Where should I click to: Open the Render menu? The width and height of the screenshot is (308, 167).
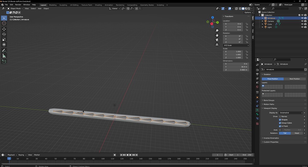click(x=18, y=5)
